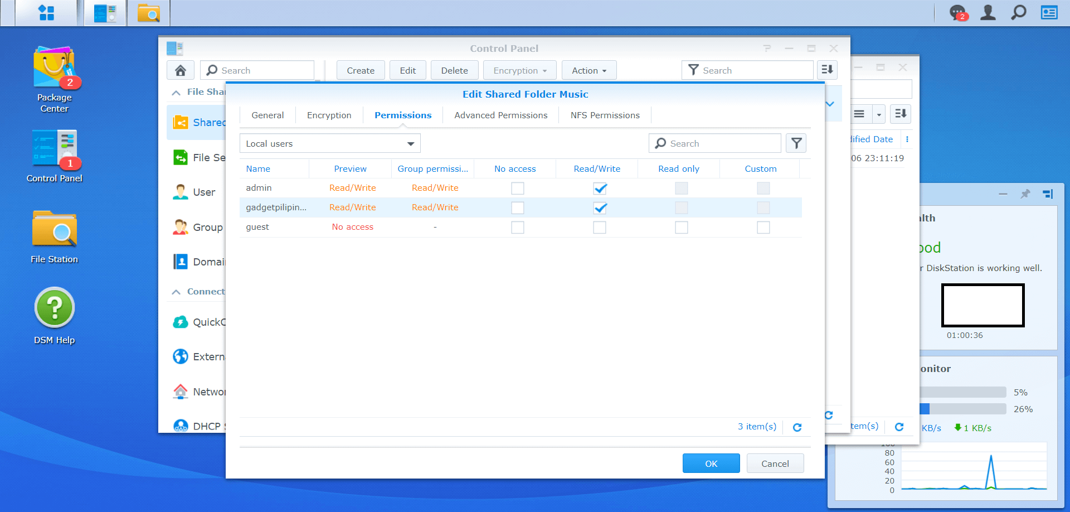The height and width of the screenshot is (512, 1070).
Task: Select the Permissions tab
Action: point(403,115)
